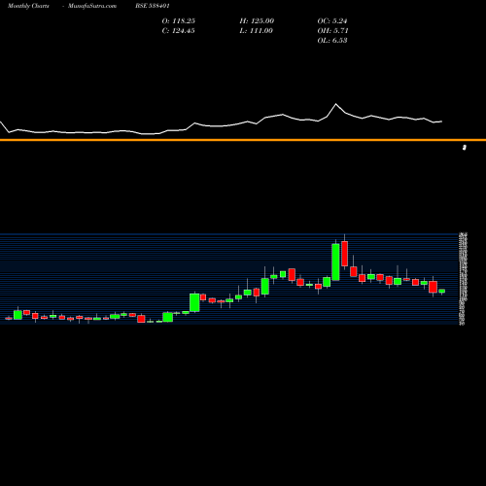Select the 'OH: 5.71' value
The image size is (486, 486).
click(x=332, y=31)
